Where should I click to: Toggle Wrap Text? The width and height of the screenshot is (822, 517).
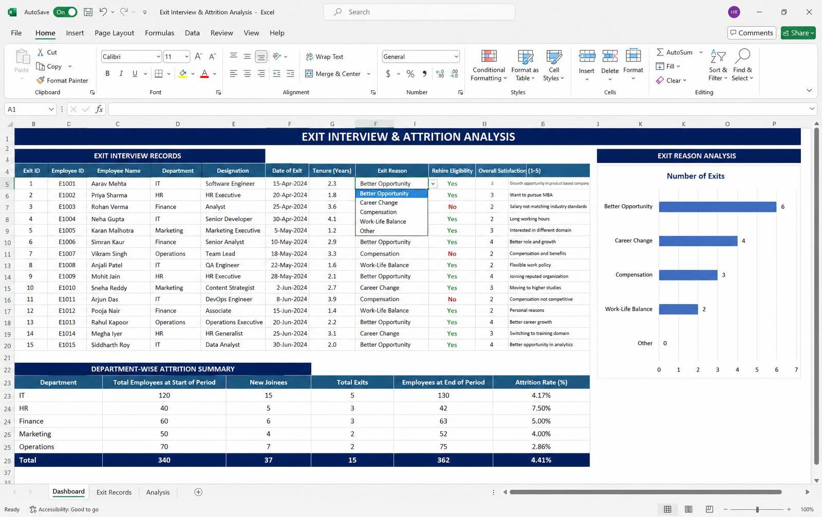tap(325, 56)
